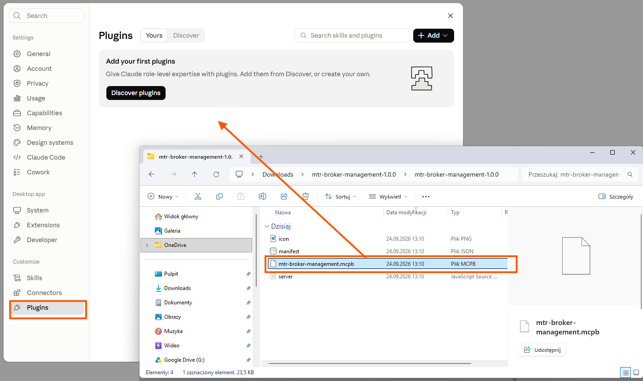Switch to the Discover tab
643x381 pixels.
coord(186,35)
